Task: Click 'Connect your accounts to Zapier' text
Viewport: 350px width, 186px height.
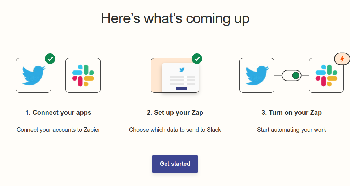Action: pos(58,130)
